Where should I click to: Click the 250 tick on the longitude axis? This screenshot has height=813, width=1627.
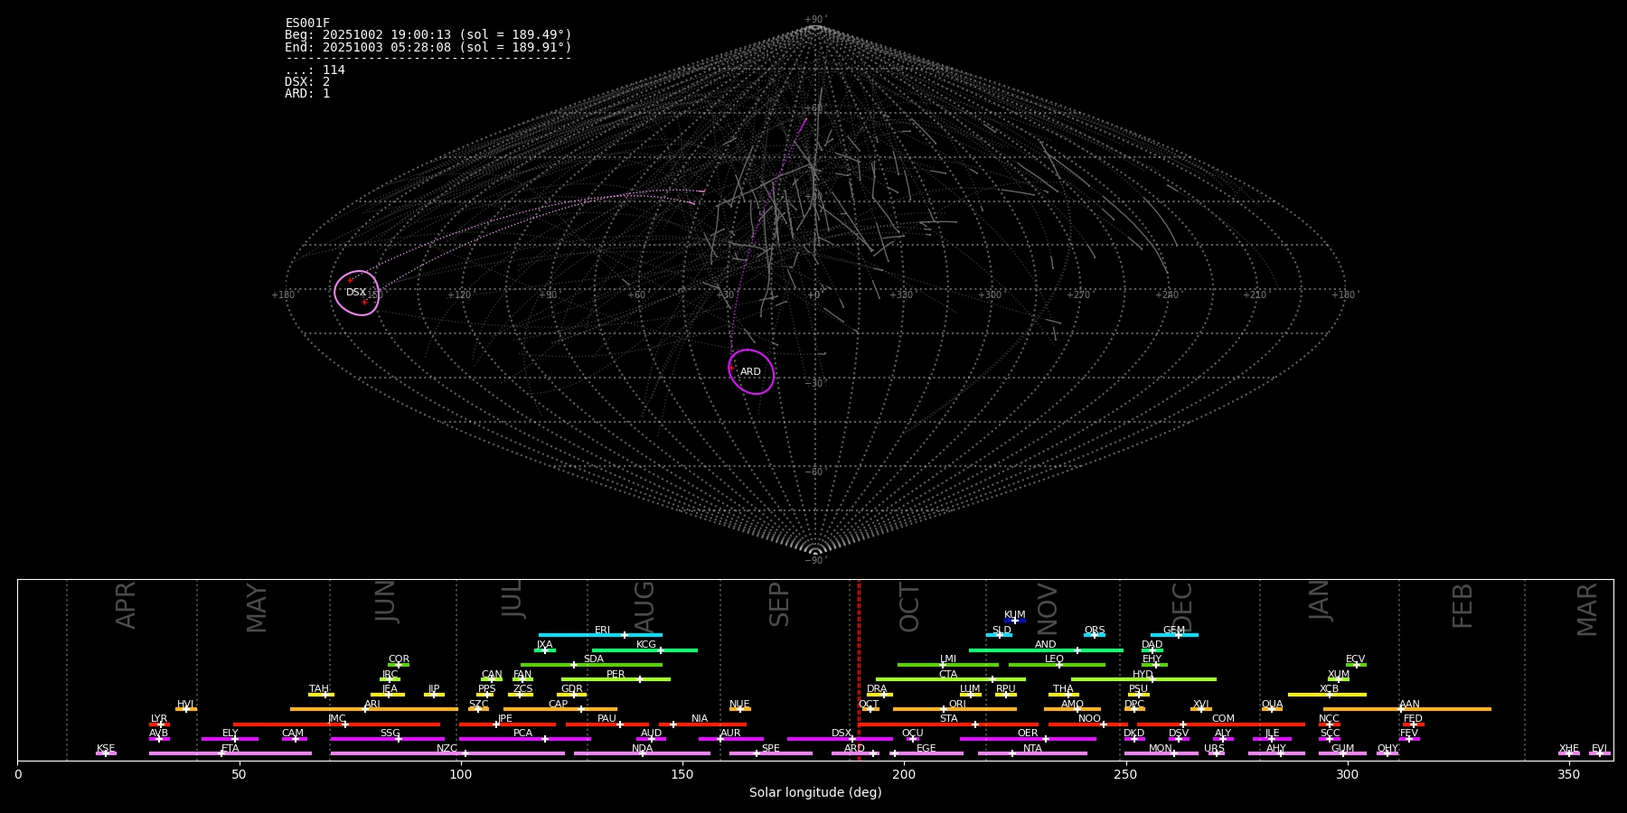click(1125, 774)
